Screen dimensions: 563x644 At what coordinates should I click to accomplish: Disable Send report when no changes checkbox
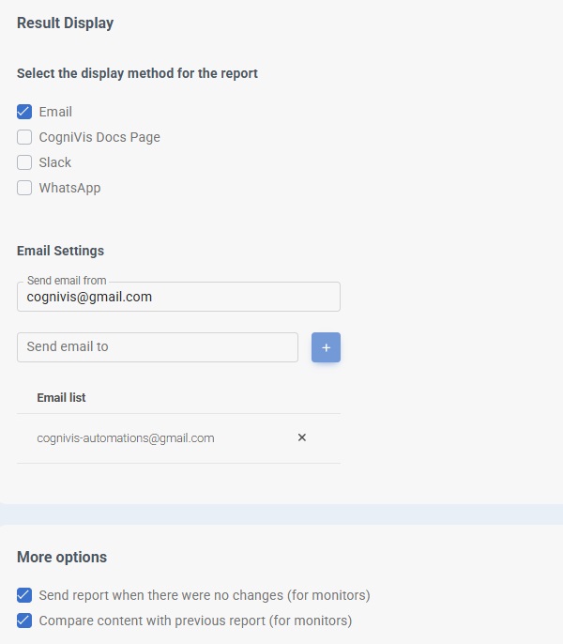(24, 595)
